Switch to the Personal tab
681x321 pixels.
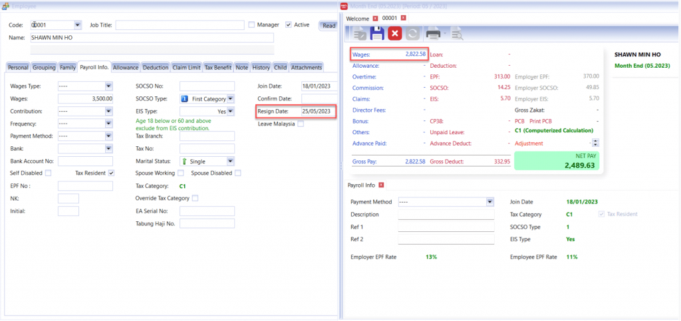(x=18, y=67)
